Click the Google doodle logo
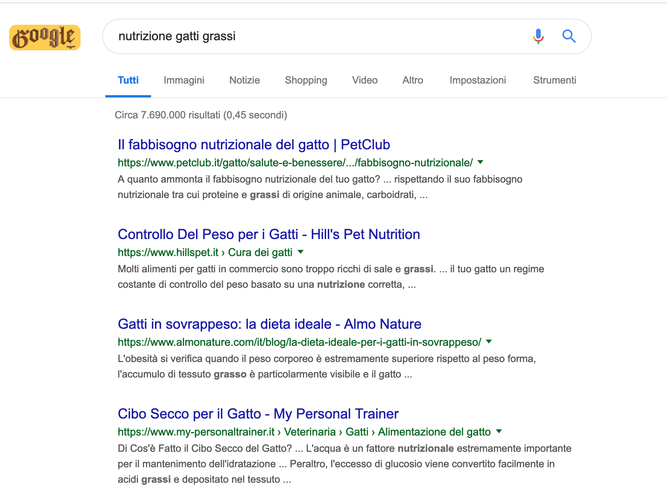The height and width of the screenshot is (492, 667). [x=45, y=38]
